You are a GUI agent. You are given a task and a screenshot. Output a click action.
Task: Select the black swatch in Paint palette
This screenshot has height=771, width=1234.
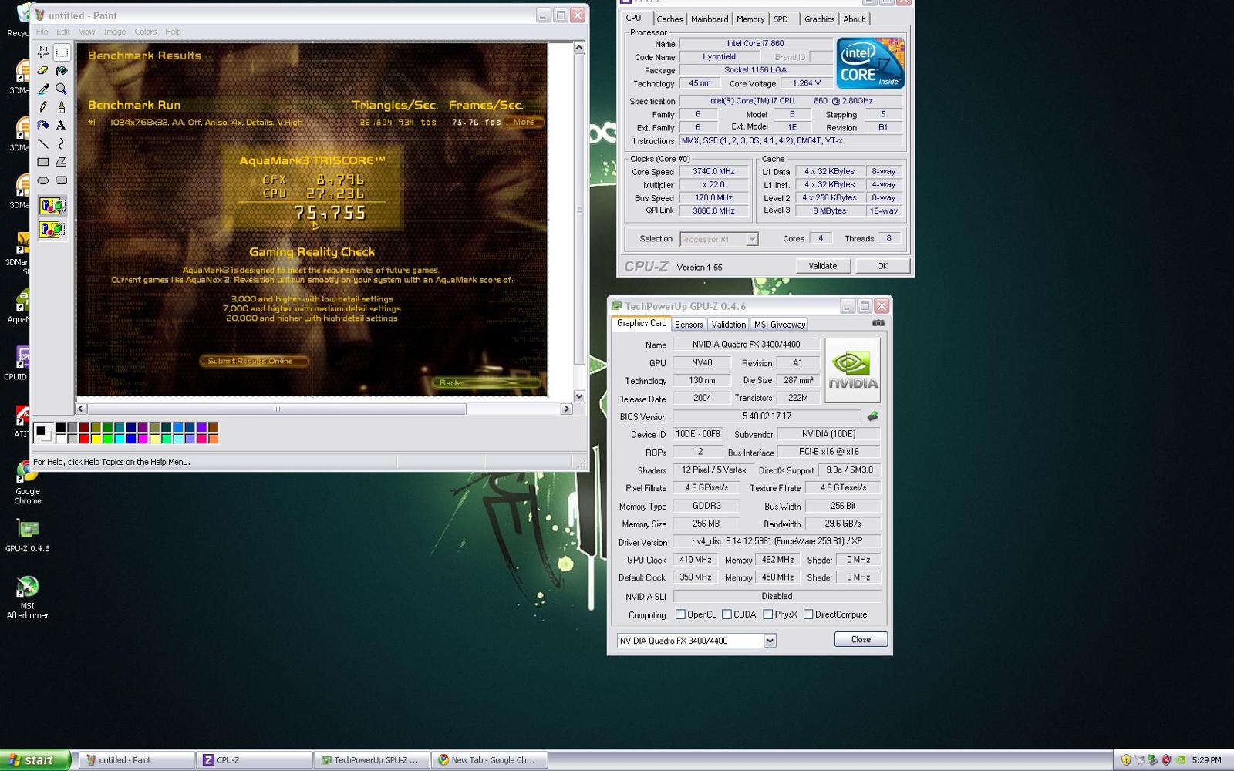click(60, 427)
